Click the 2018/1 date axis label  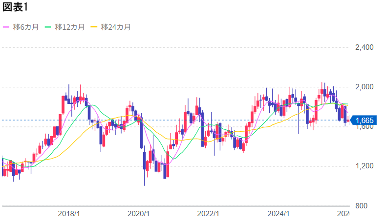(69, 214)
